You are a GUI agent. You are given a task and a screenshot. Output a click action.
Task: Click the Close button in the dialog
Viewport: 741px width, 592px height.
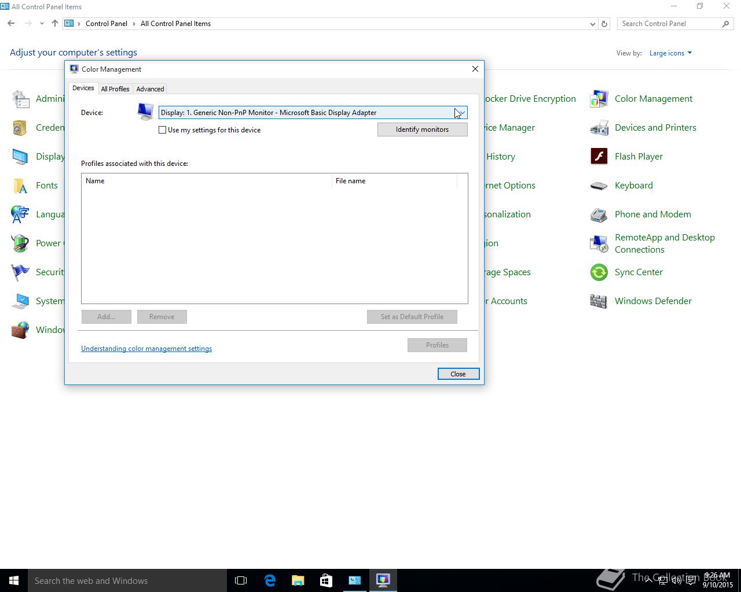tap(458, 374)
